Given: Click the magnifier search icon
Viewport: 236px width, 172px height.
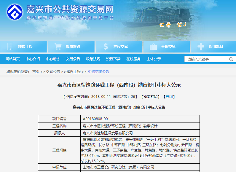Looking at the screenshot, I should (231, 59).
